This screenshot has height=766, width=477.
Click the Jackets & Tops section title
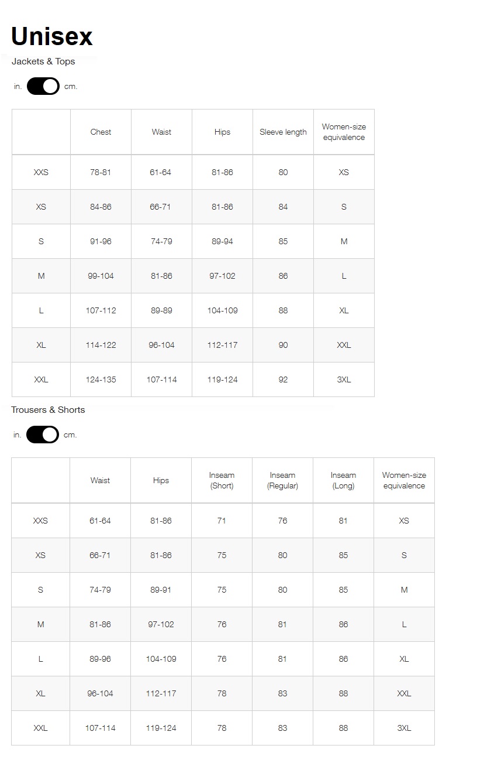click(x=43, y=61)
